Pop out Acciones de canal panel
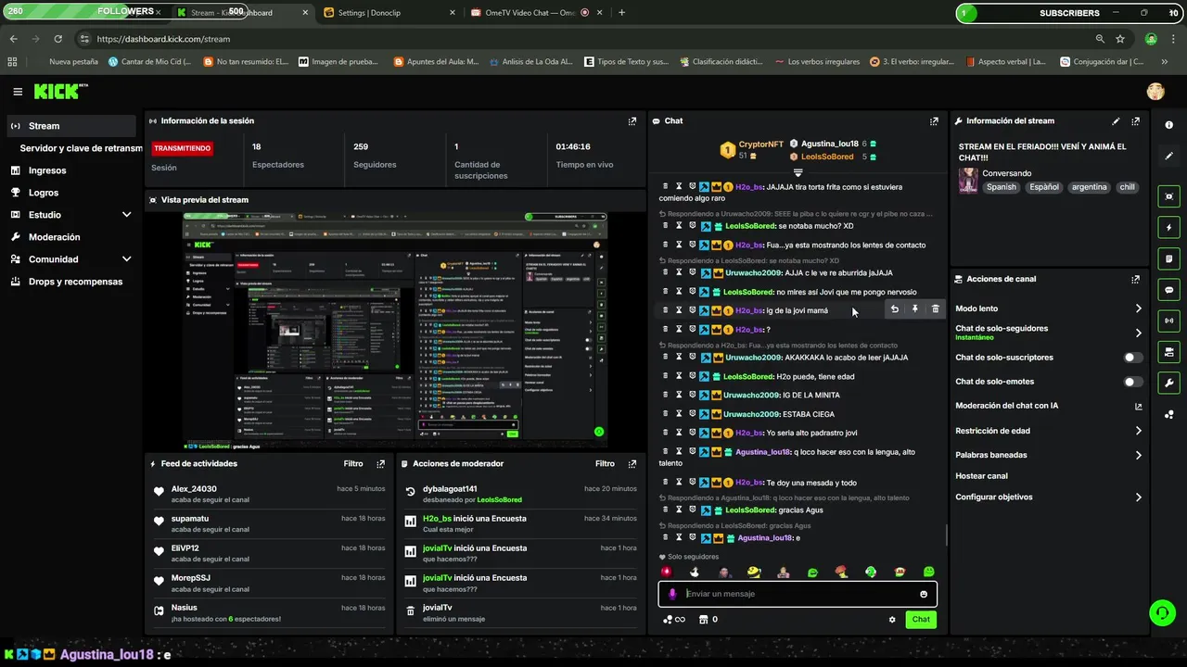1187x667 pixels. pos(1135,279)
